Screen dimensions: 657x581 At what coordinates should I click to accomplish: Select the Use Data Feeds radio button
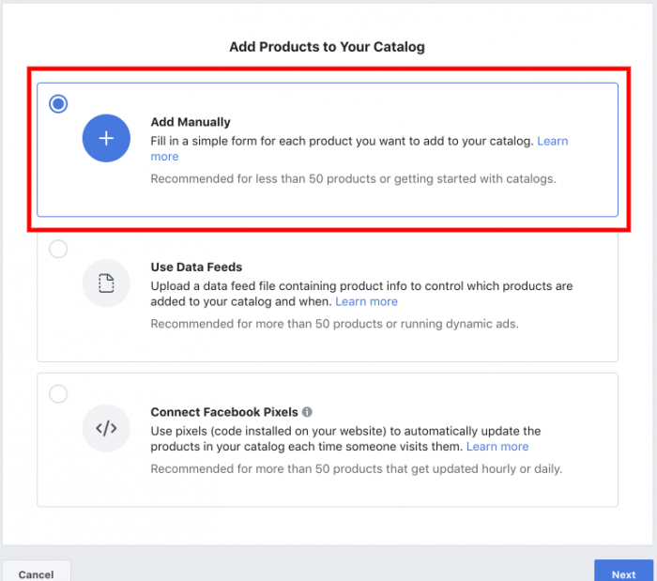coord(58,249)
